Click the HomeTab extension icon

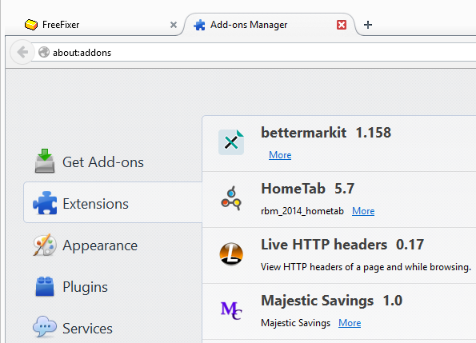click(x=231, y=198)
